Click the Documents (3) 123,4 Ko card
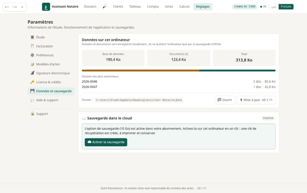The height and width of the screenshot is (193, 307). pyautogui.click(x=179, y=58)
